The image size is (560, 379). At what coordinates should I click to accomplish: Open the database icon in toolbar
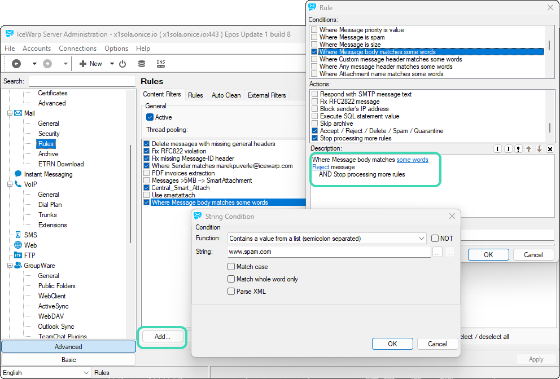(x=142, y=64)
